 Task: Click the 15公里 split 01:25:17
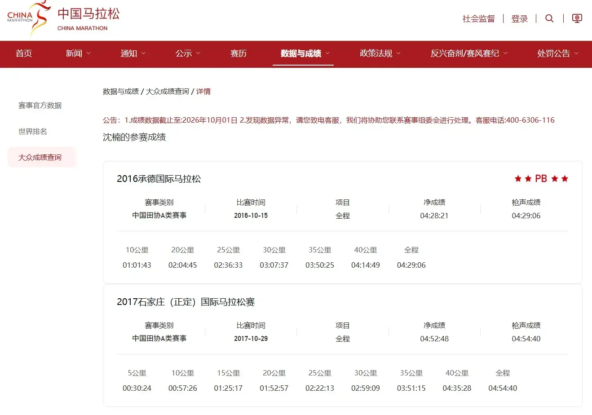pyautogui.click(x=228, y=388)
